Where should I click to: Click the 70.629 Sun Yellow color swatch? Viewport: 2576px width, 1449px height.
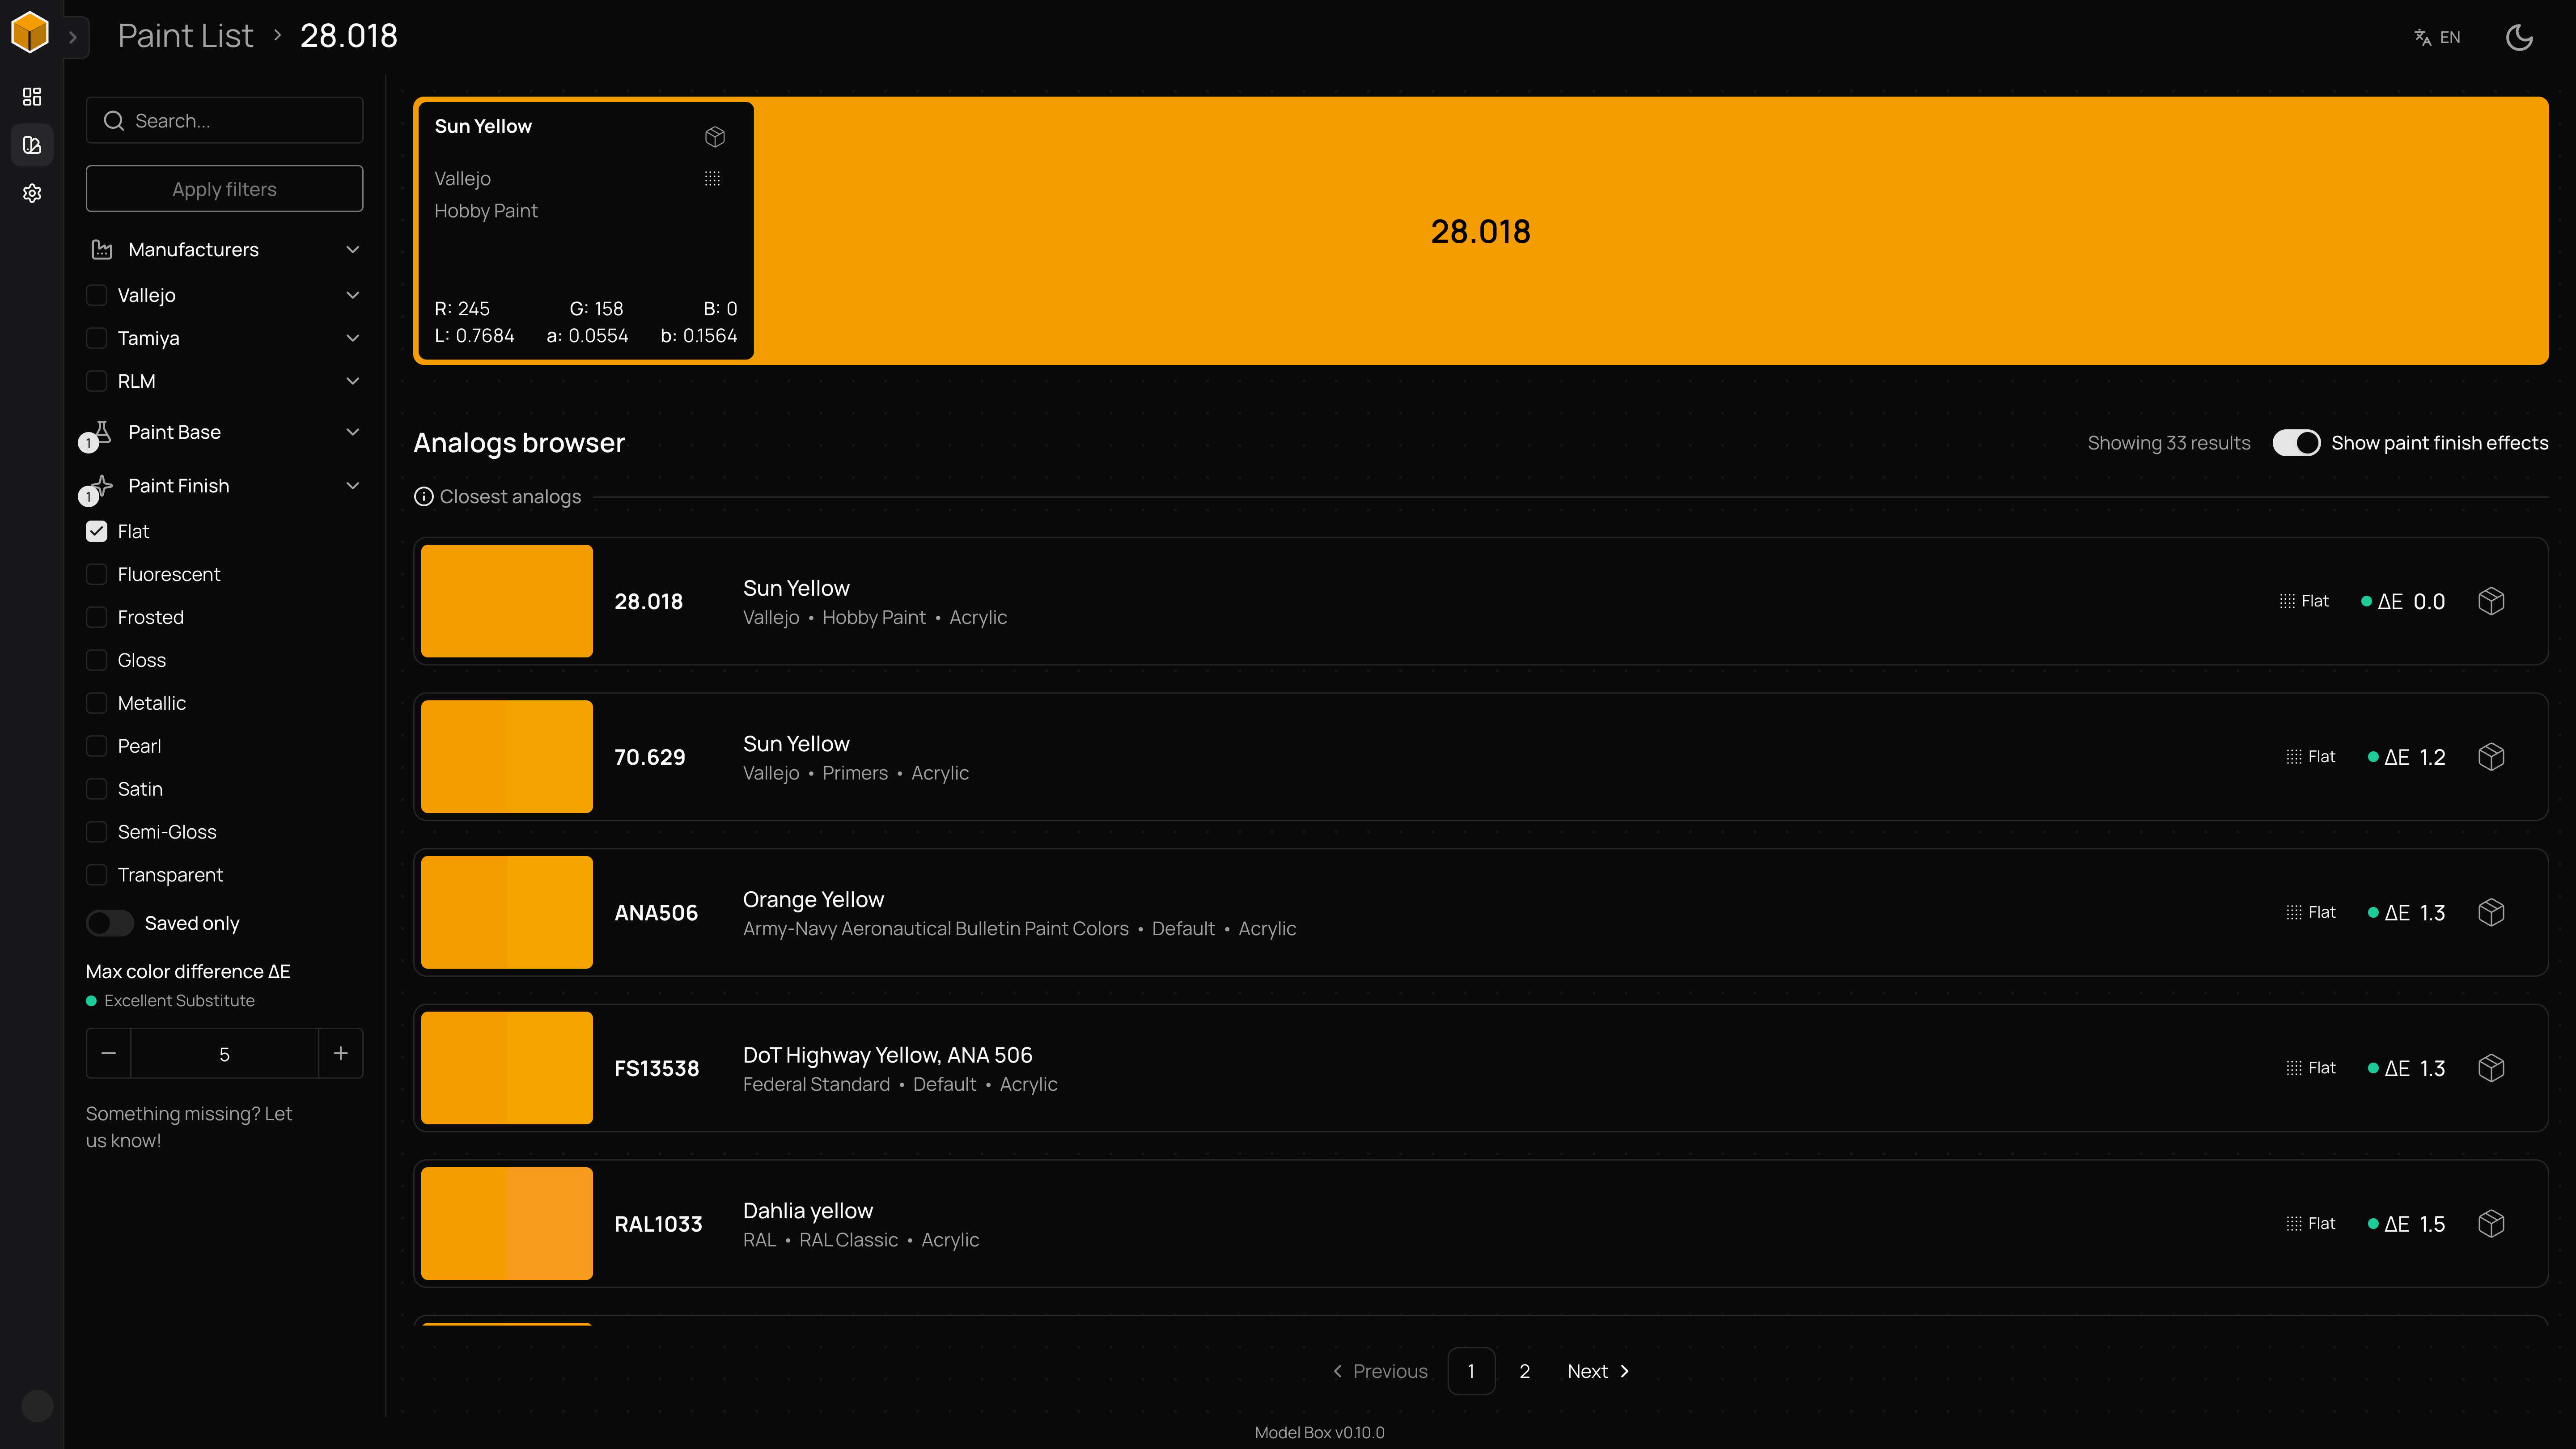(507, 757)
